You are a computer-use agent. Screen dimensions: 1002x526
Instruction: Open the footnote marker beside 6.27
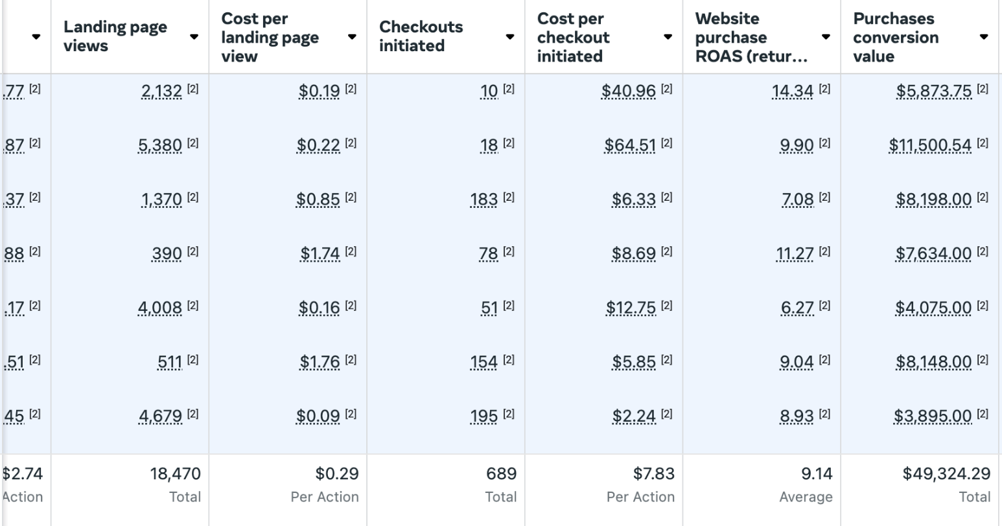[824, 306]
